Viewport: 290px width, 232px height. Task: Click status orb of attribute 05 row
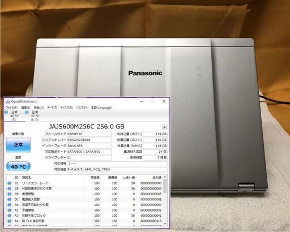(x=10, y=188)
